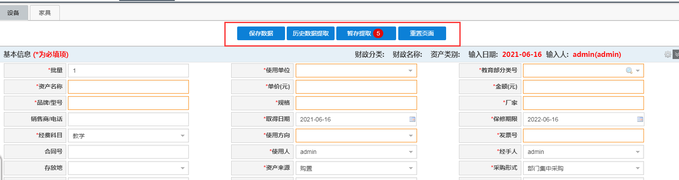Focus the 单价(元) input field
The width and height of the screenshot is (679, 180).
pos(356,87)
